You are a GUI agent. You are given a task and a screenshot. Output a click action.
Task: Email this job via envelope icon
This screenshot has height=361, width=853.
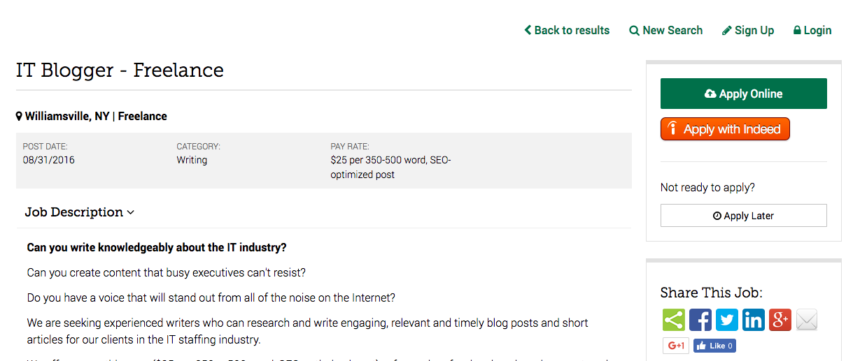point(807,320)
